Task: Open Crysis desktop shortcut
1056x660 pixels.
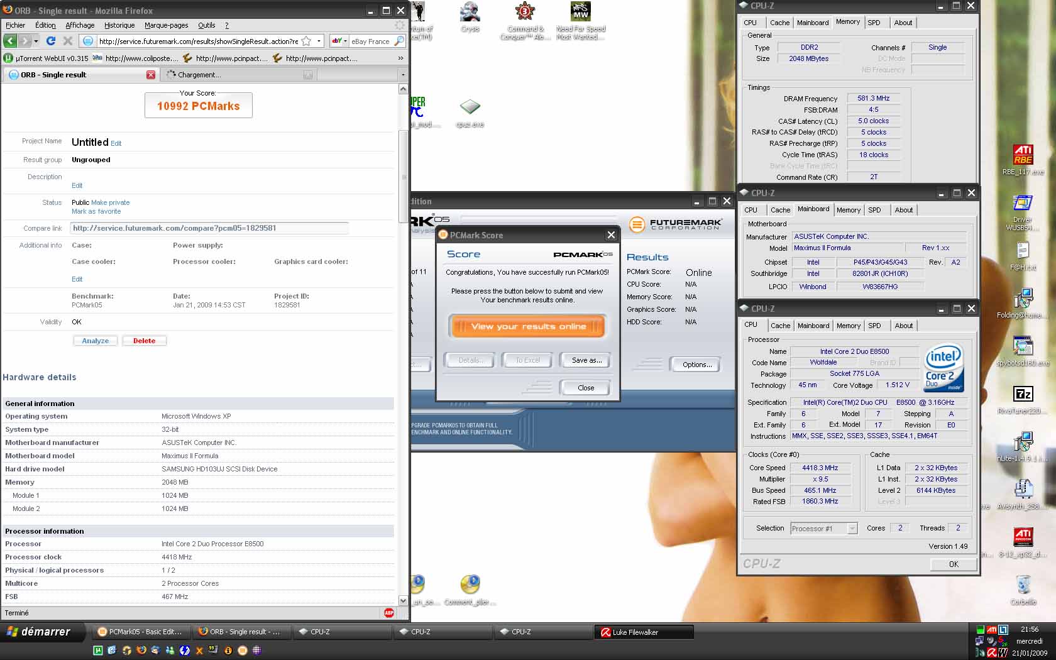Action: tap(470, 18)
